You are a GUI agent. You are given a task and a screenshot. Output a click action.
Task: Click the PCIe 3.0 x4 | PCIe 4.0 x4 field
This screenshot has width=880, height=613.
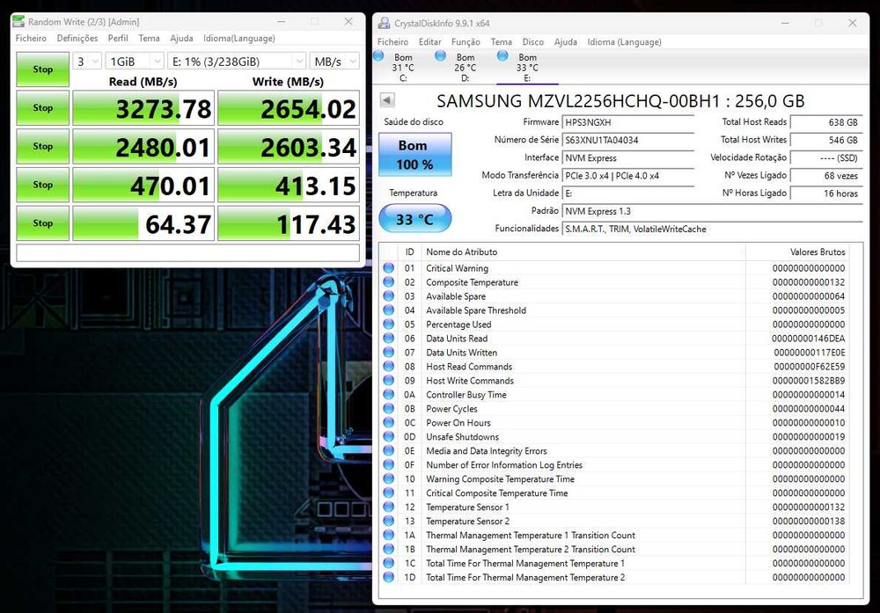628,176
